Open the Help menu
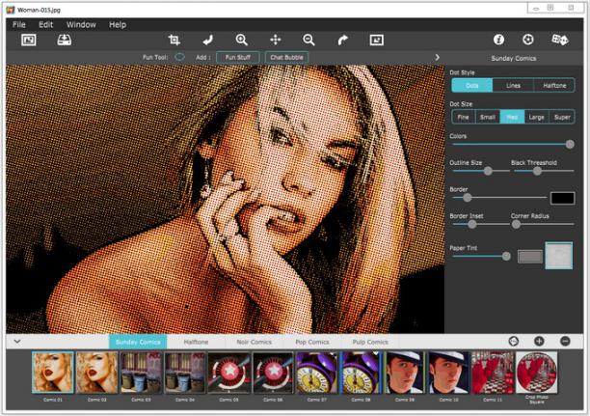Viewport: 590px width, 416px height. point(118,25)
